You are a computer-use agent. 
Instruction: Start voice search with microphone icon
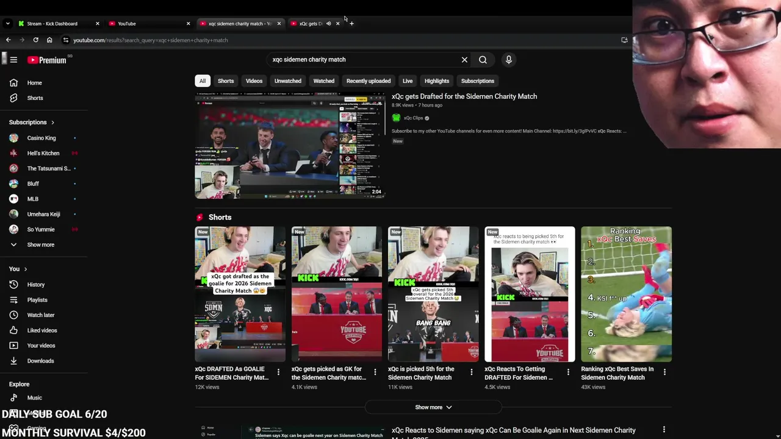[x=508, y=60]
